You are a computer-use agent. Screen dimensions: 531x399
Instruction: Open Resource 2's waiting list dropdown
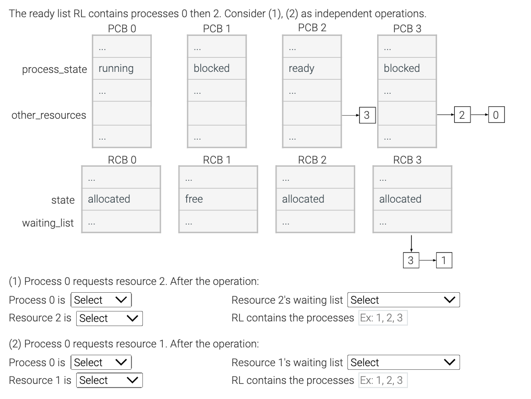[403, 300]
